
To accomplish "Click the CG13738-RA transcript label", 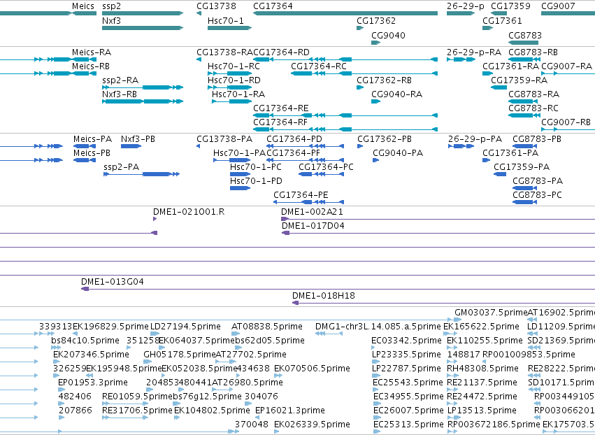I will click(224, 52).
